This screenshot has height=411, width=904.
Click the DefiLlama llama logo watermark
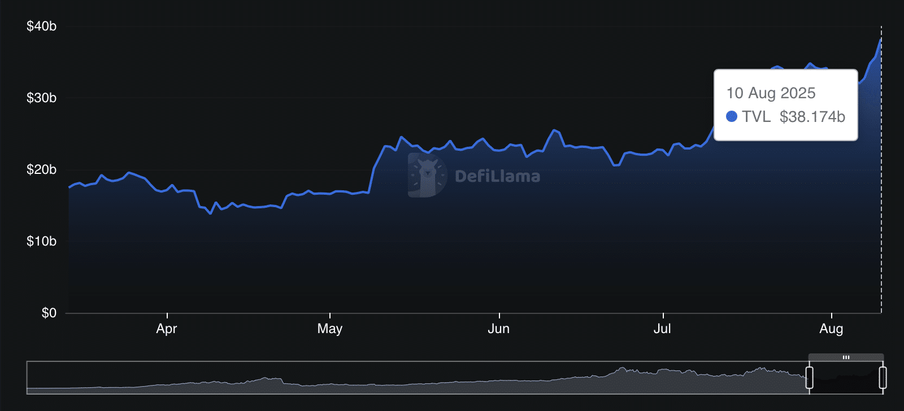pyautogui.click(x=427, y=176)
